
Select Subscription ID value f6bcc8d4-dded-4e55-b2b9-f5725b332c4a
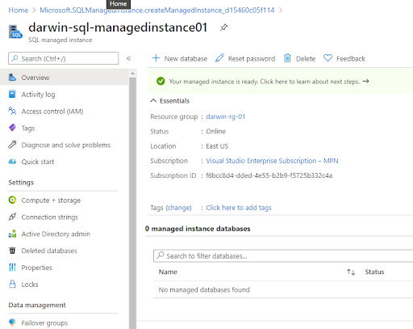pos(269,175)
